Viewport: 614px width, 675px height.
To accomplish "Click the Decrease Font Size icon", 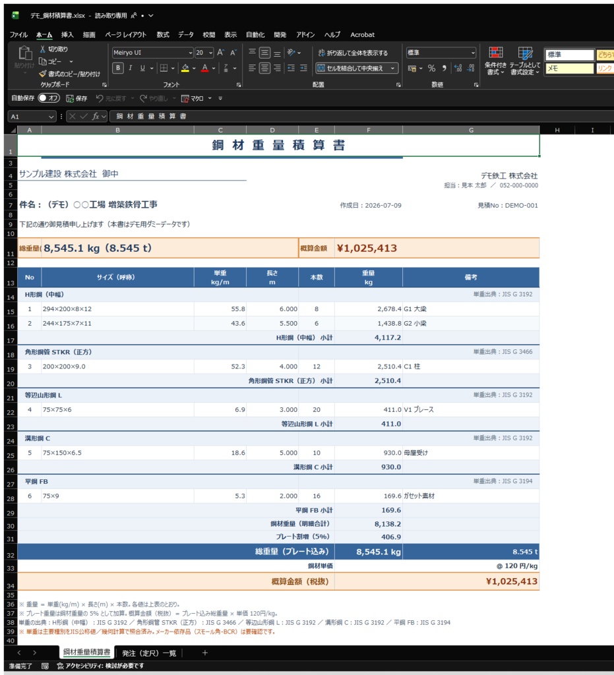I will point(233,53).
